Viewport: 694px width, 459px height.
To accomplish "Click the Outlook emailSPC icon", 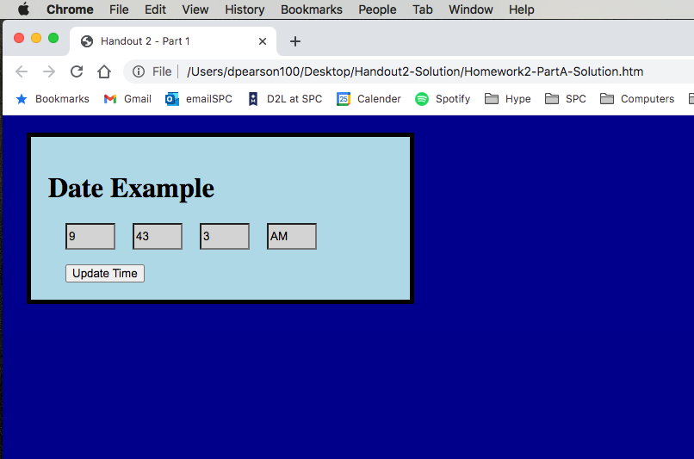I will [171, 99].
